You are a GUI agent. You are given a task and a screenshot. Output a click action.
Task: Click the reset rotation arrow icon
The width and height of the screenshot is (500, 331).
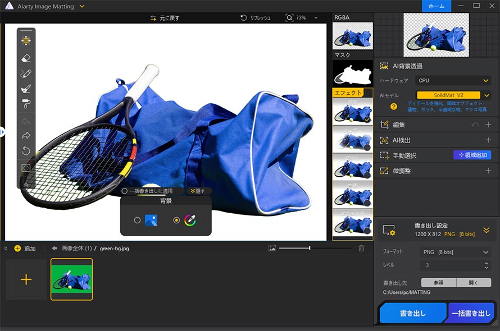26,150
